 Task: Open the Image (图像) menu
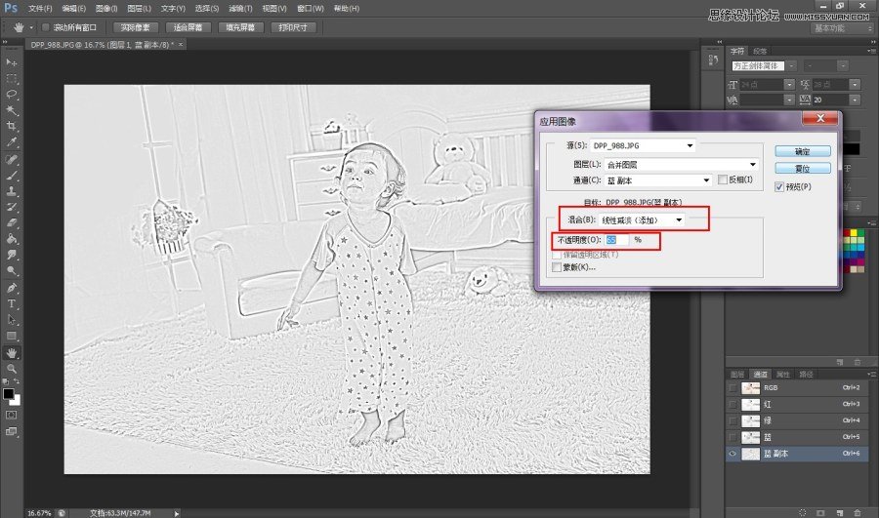[x=106, y=9]
